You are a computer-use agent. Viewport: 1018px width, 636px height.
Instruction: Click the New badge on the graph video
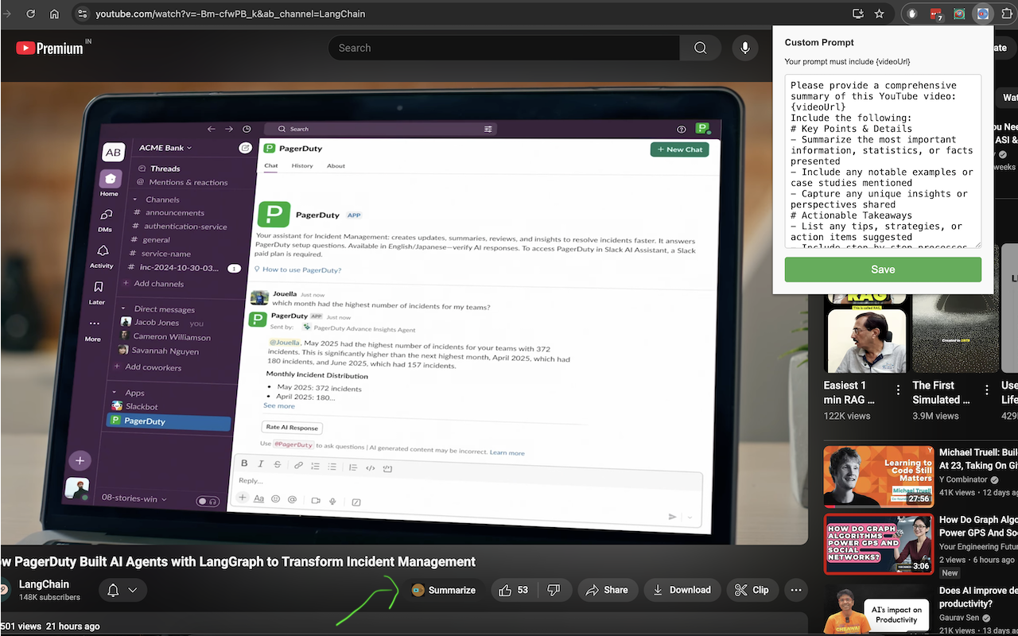point(950,572)
